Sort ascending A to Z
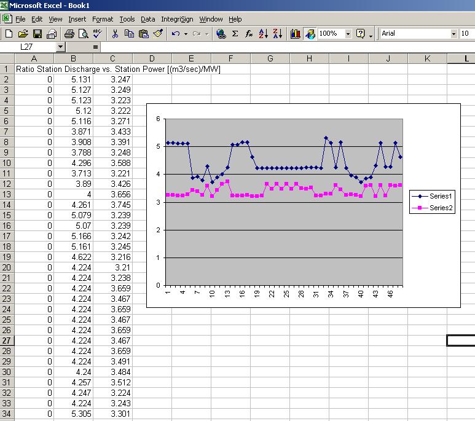Viewport: 475px width, 421px height. pyautogui.click(x=263, y=34)
